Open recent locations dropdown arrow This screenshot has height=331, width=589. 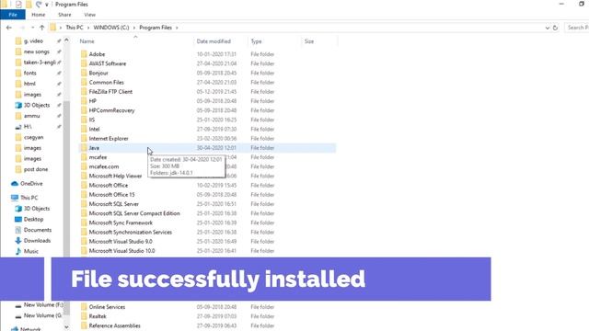coord(33,28)
